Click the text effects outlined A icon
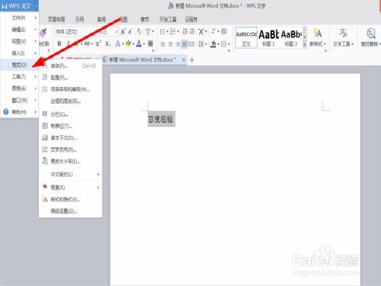The height and width of the screenshot is (286, 381). pyautogui.click(x=118, y=44)
